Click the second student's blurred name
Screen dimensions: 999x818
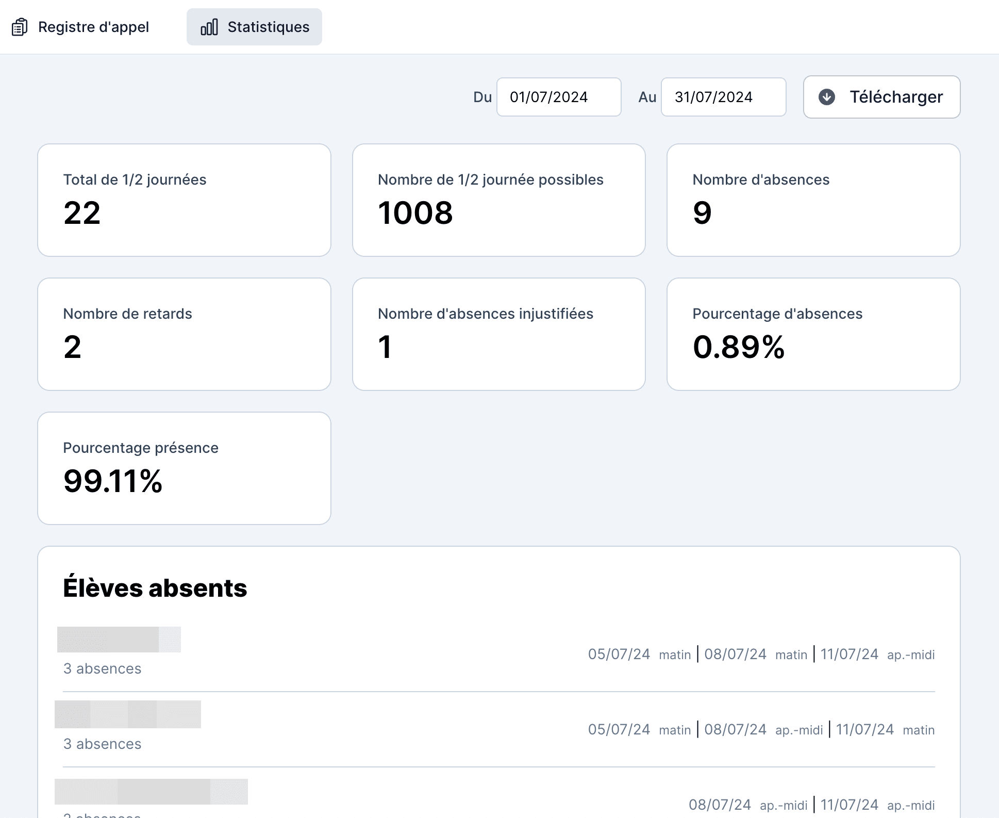click(x=128, y=714)
